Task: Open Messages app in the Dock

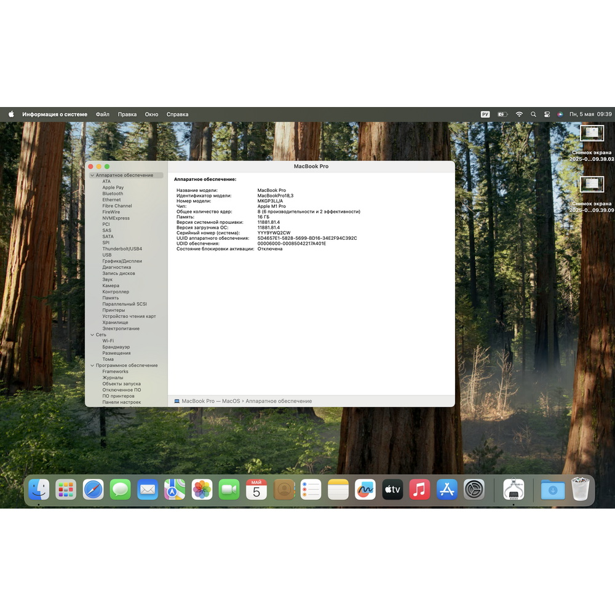Action: pyautogui.click(x=121, y=490)
